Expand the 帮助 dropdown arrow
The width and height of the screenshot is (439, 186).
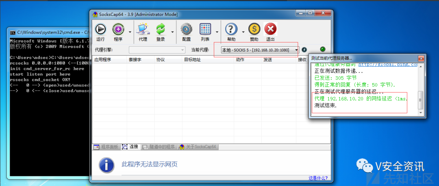(243, 32)
